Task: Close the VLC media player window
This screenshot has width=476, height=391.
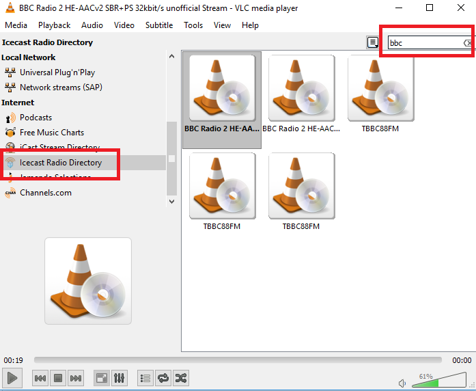Action: (461, 8)
